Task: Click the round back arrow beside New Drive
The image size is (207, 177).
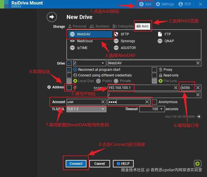Action: 52,17
